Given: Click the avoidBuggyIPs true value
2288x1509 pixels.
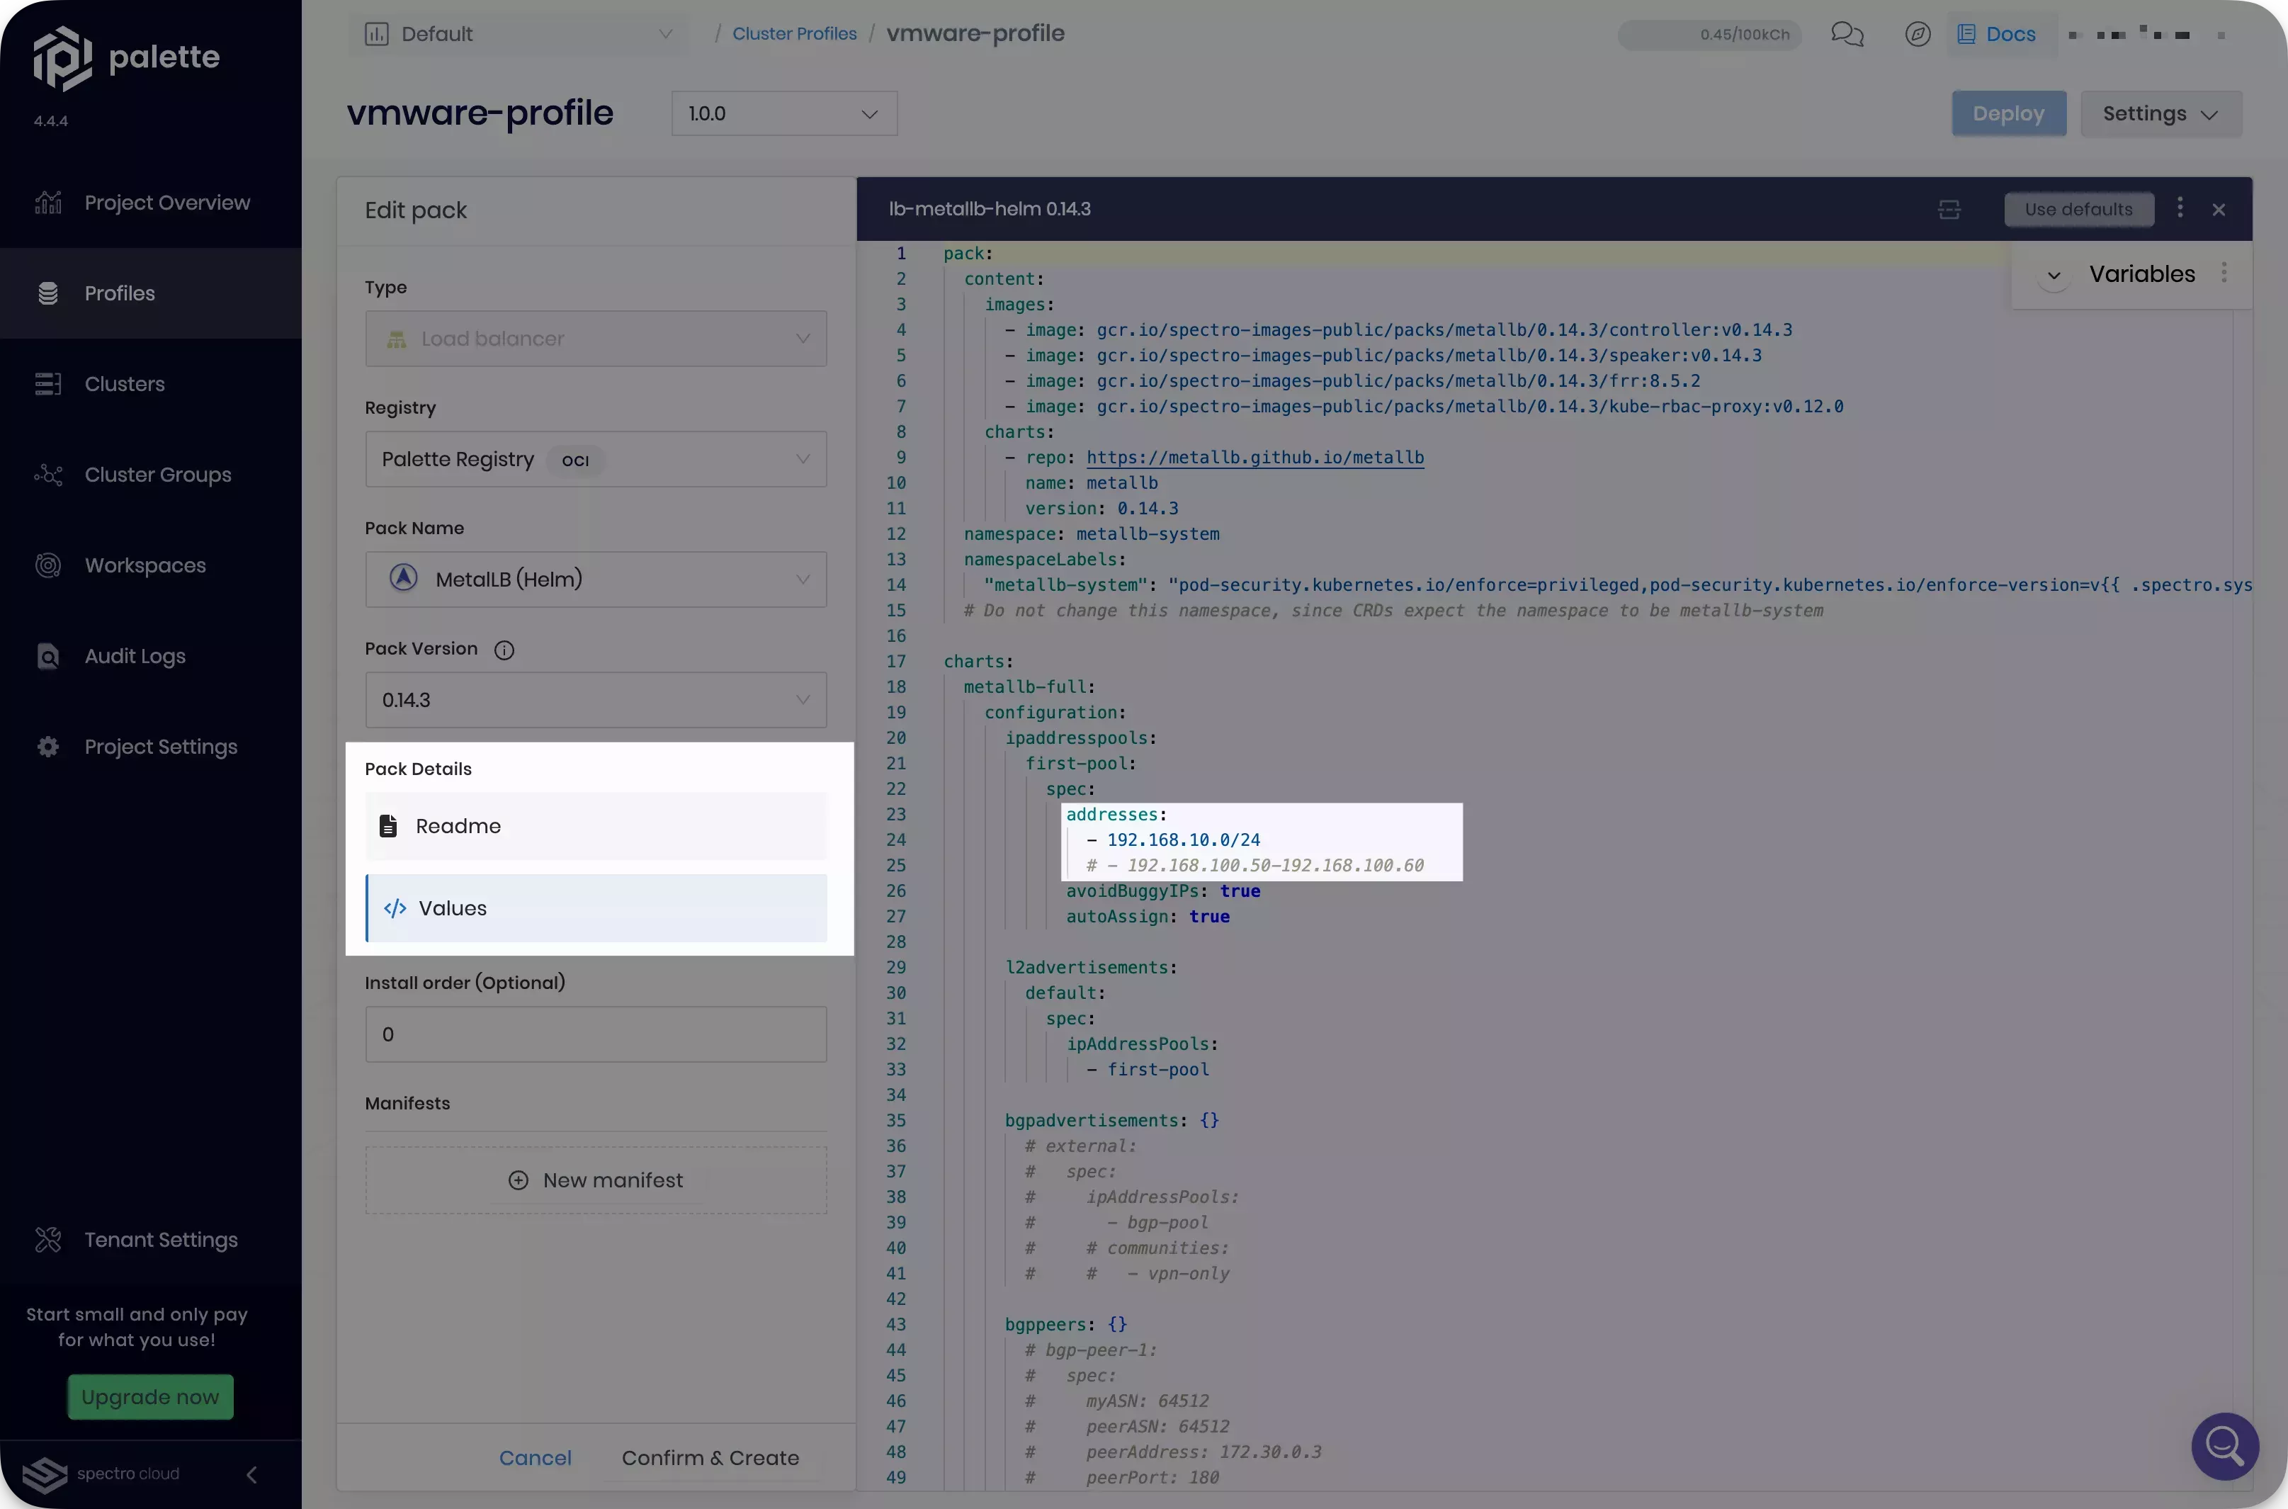Looking at the screenshot, I should (1240, 891).
